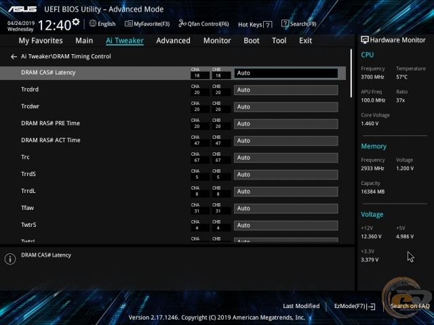434x325 pixels.
Task: Select the TwtrS row label
Action: (28, 225)
